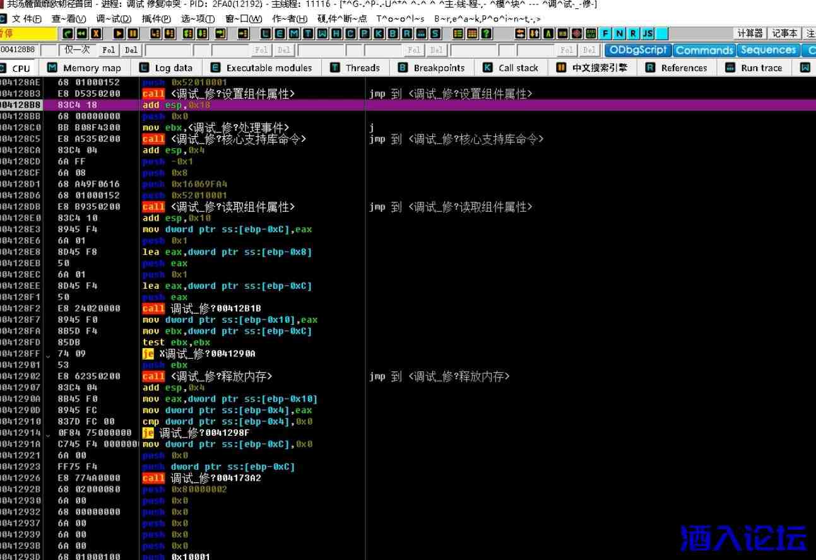Click the Fol button beside 仅一次

[109, 50]
